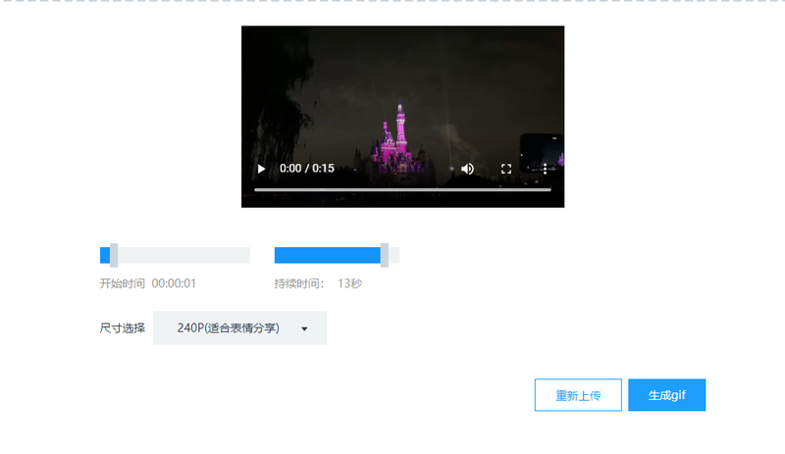
Task: Click the 尺寸选择 label
Action: [122, 328]
